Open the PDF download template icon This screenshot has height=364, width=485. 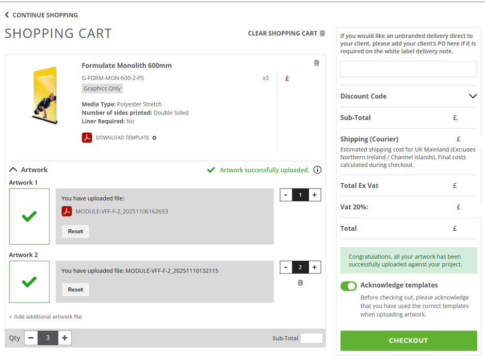click(87, 137)
